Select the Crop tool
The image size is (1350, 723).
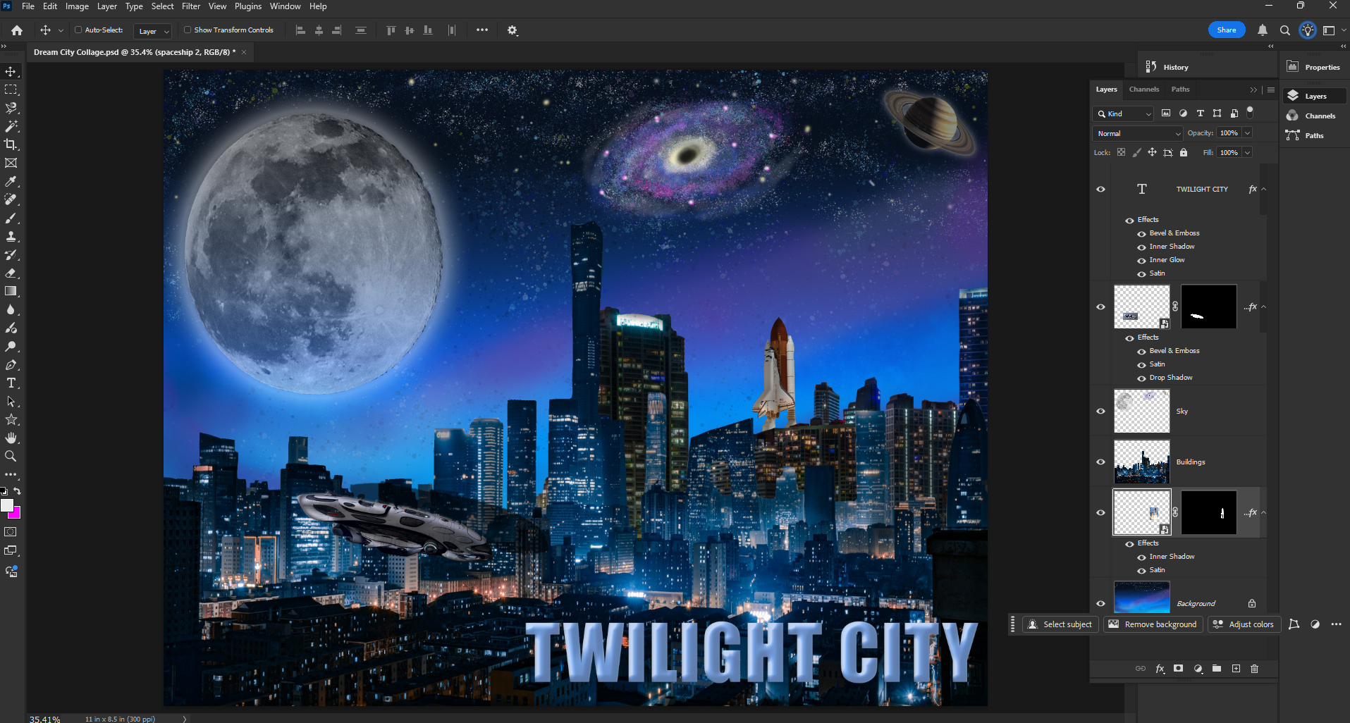[x=11, y=144]
